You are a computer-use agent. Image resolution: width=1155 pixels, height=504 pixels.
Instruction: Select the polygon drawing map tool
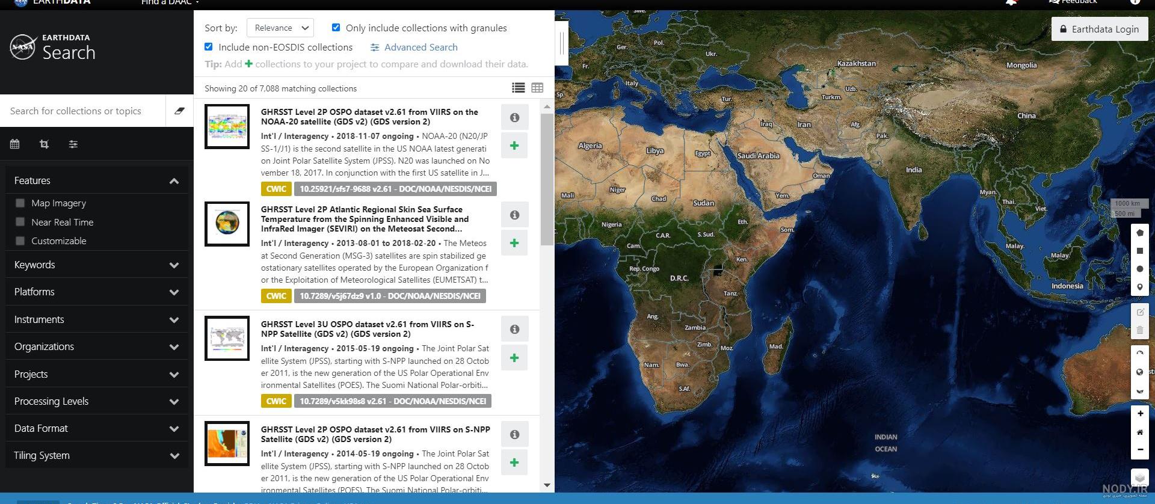1139,233
